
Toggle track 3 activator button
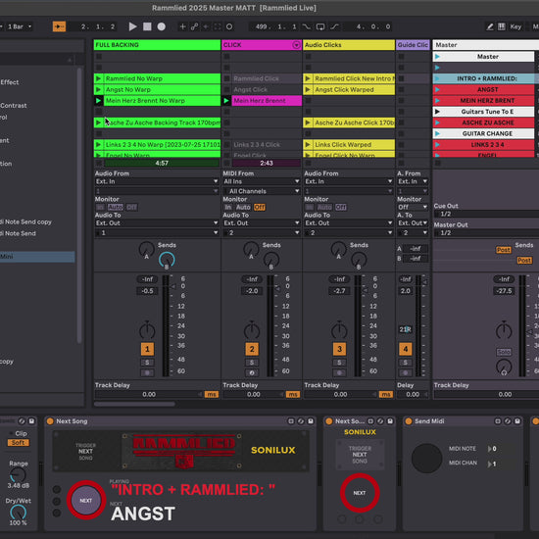(x=339, y=349)
